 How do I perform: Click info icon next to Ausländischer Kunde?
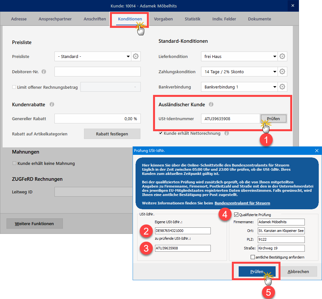211,105
